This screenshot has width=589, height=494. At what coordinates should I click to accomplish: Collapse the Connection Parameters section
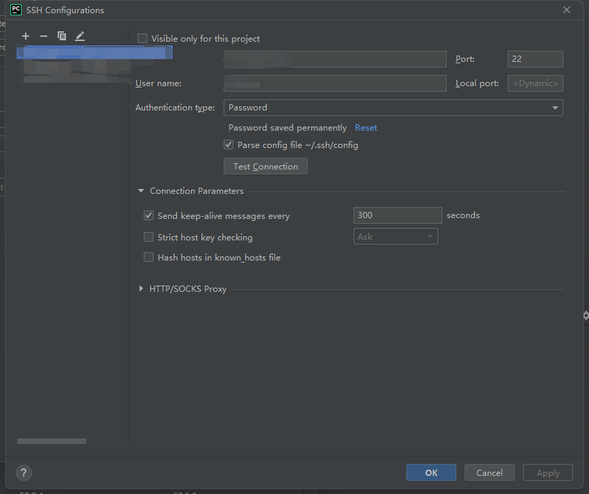(x=141, y=191)
